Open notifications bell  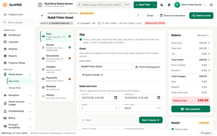coord(169,5)
